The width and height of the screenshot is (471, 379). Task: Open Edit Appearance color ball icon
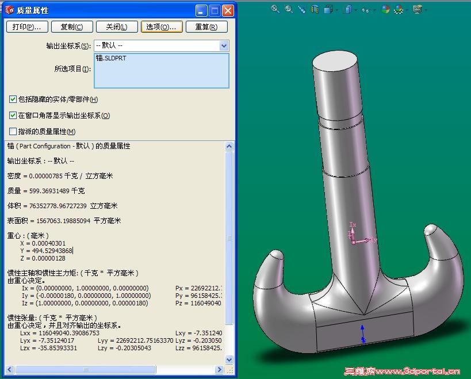coord(385,10)
